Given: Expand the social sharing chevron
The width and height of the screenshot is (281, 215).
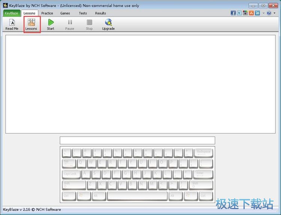Looking at the screenshot, I should pos(263,13).
